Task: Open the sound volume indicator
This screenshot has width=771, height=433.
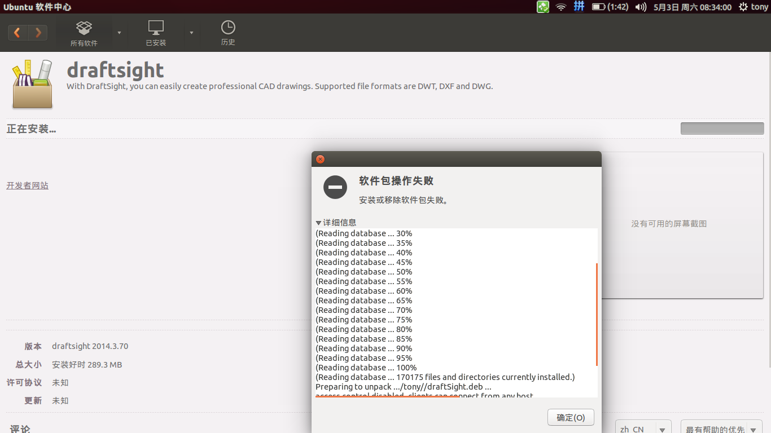Action: 641,7
